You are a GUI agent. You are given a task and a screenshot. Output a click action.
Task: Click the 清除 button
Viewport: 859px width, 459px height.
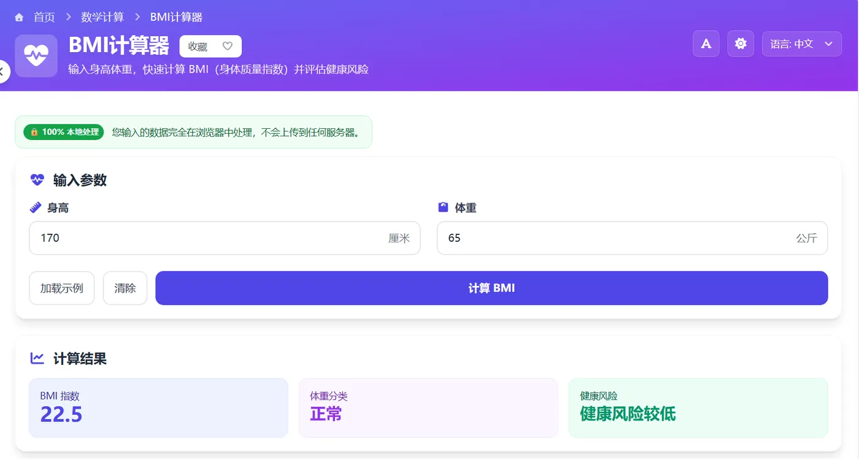125,288
